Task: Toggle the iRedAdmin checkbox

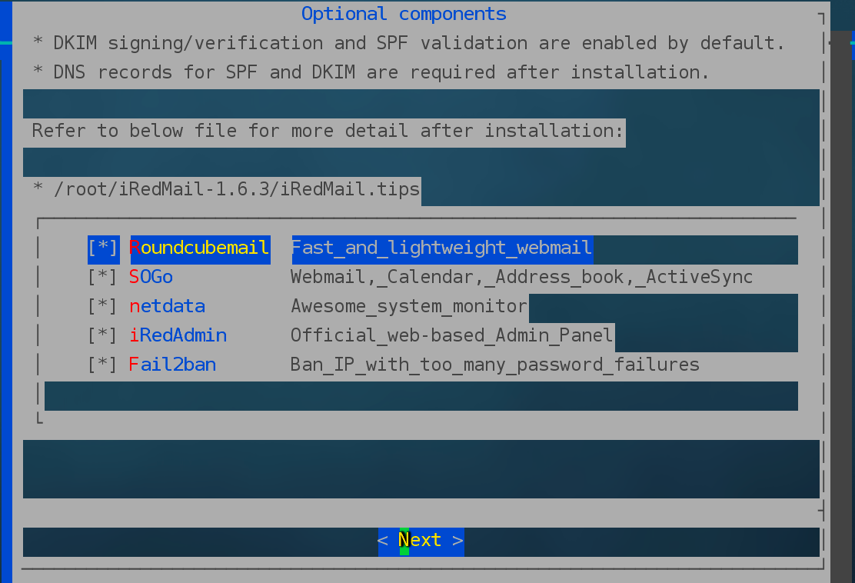Action: coord(103,336)
